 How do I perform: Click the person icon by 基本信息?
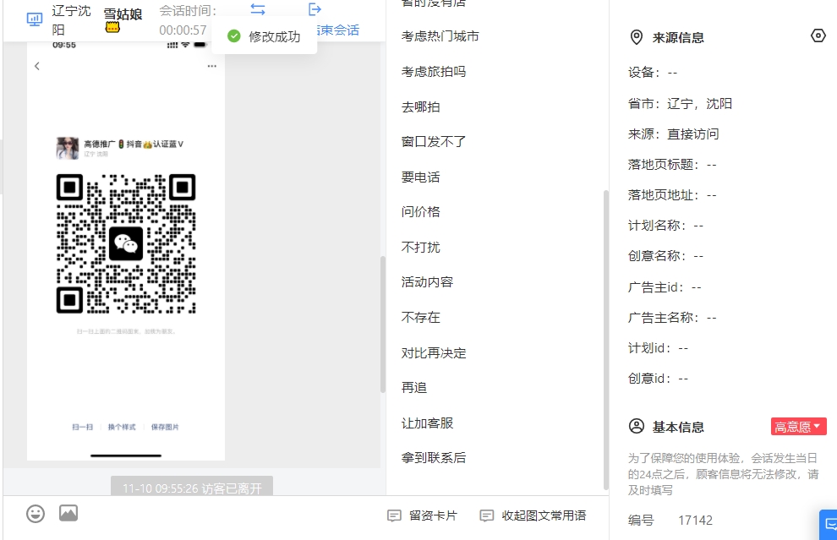click(x=637, y=427)
